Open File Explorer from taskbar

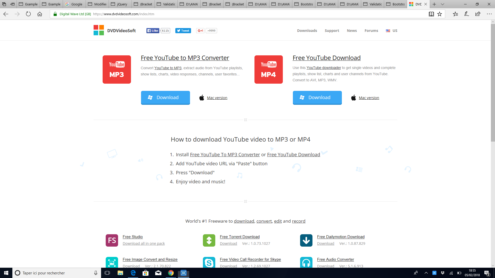click(x=120, y=273)
